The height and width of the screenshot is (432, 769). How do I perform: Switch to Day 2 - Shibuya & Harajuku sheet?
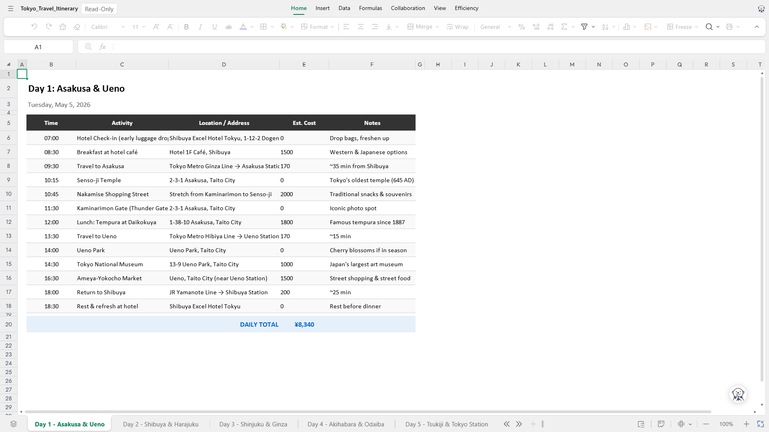point(161,424)
